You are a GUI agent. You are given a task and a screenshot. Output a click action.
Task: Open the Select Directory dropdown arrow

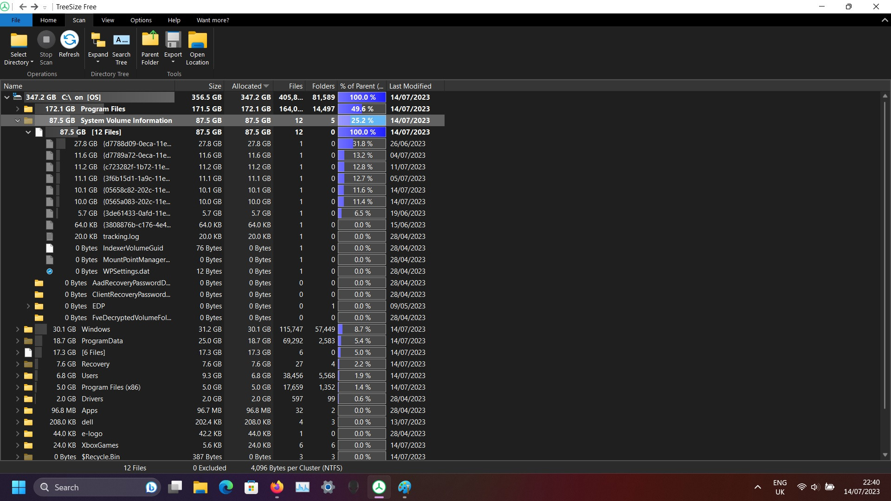pos(32,62)
